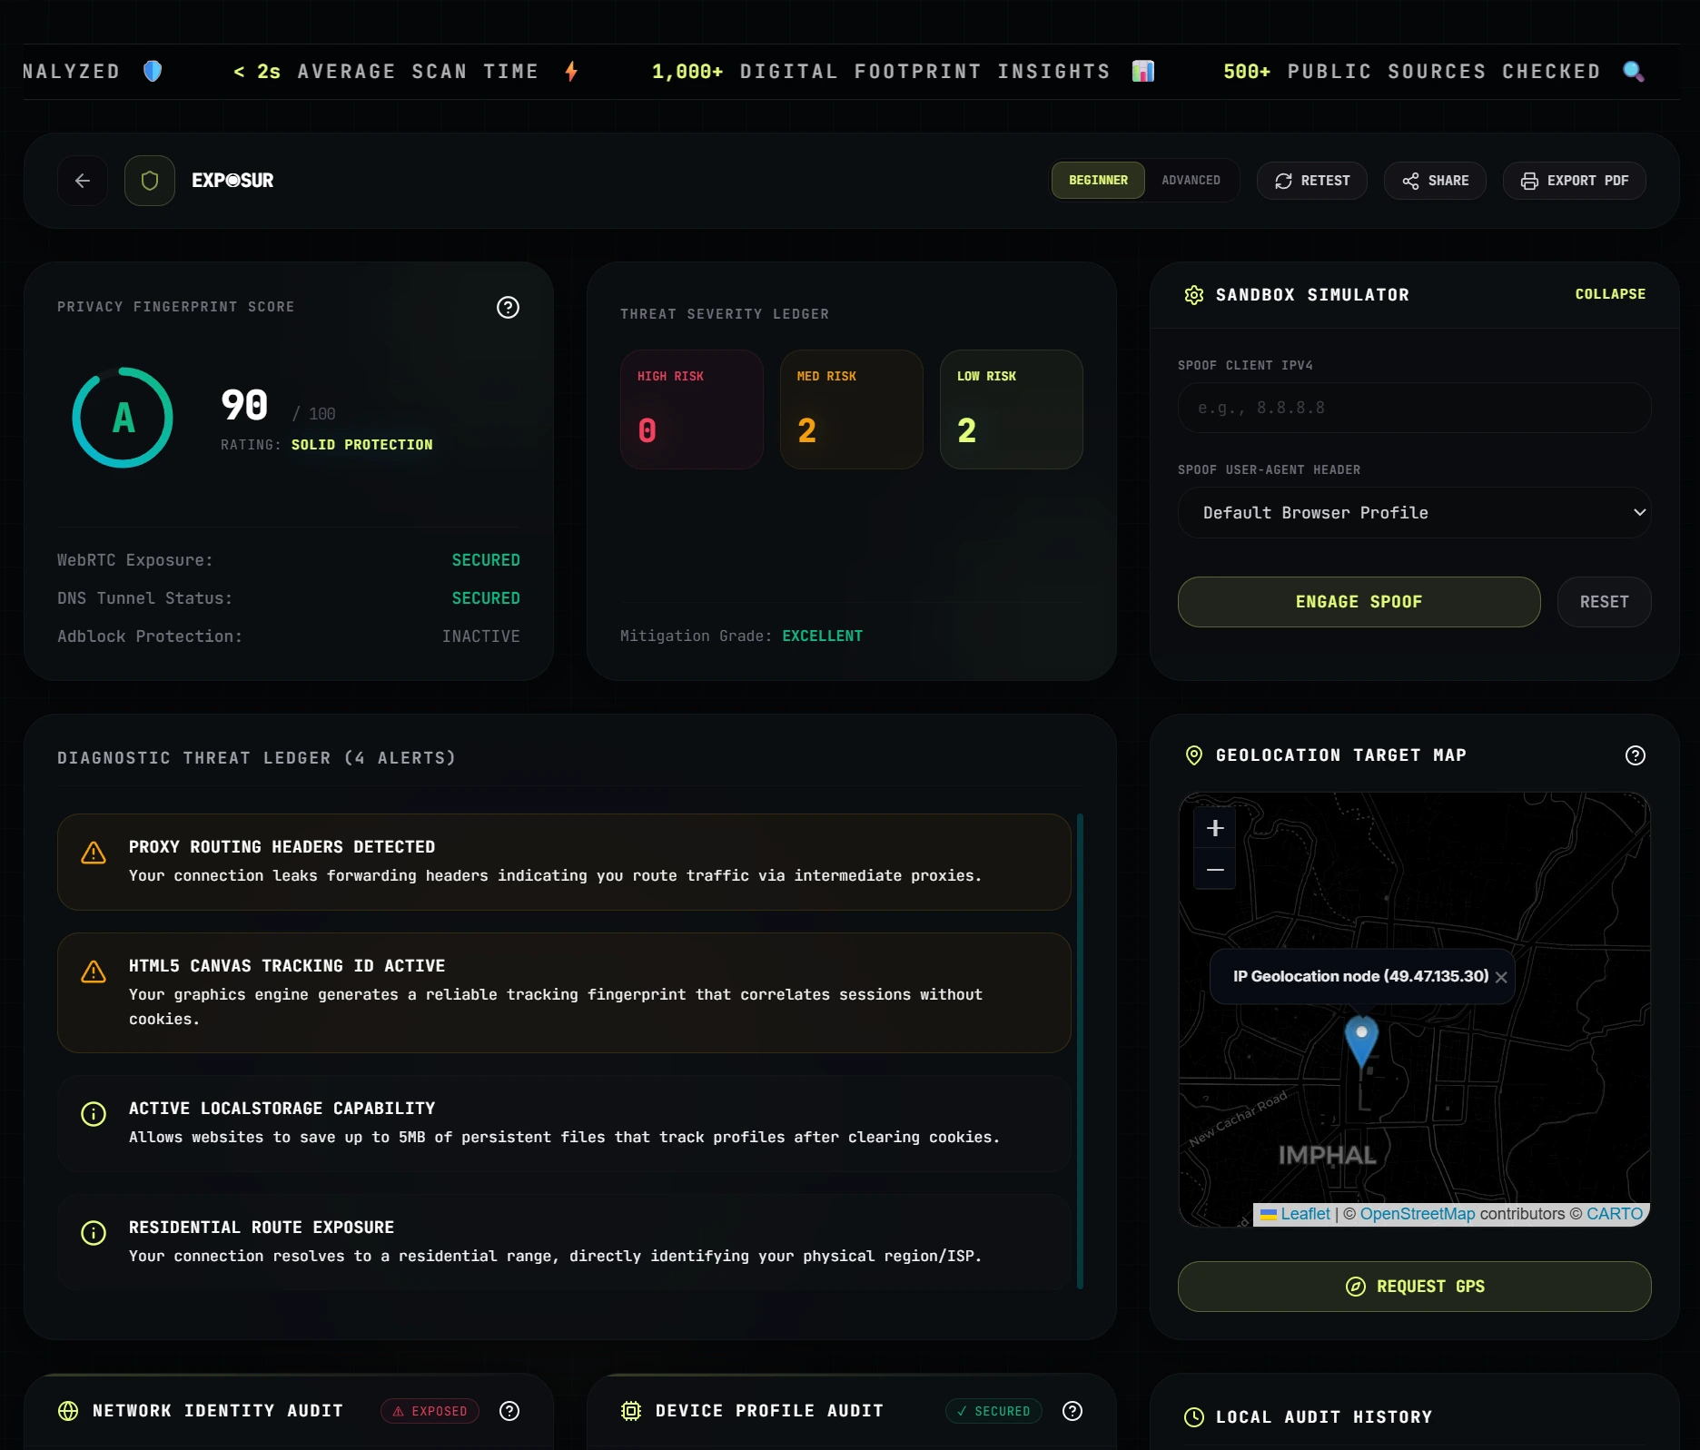This screenshot has width=1700, height=1450.
Task: Open Network Identity Audit help icon
Action: pos(509,1411)
